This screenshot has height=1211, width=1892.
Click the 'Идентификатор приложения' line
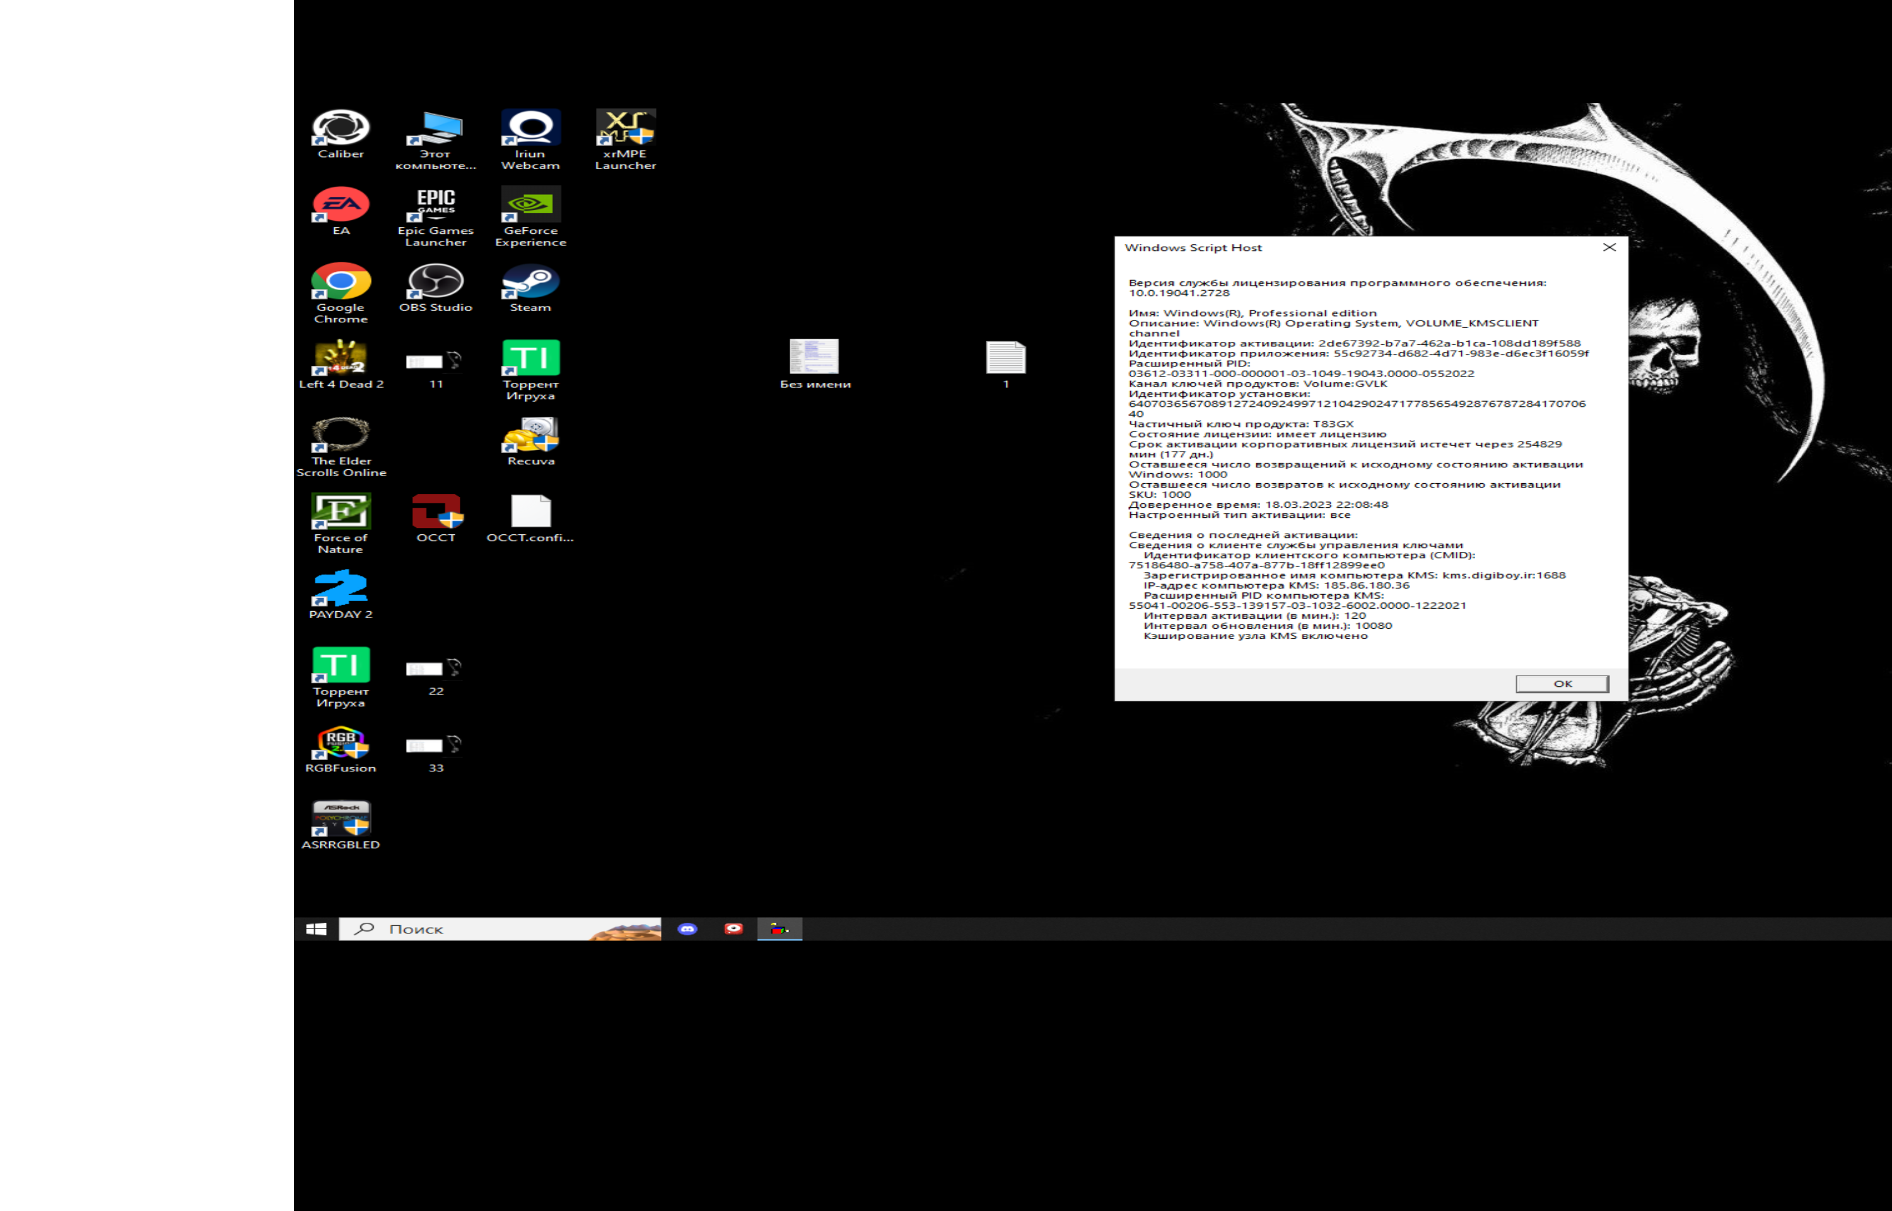click(x=1358, y=353)
